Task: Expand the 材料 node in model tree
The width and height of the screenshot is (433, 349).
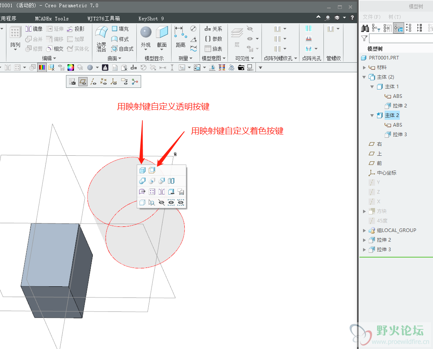Action: click(x=364, y=67)
